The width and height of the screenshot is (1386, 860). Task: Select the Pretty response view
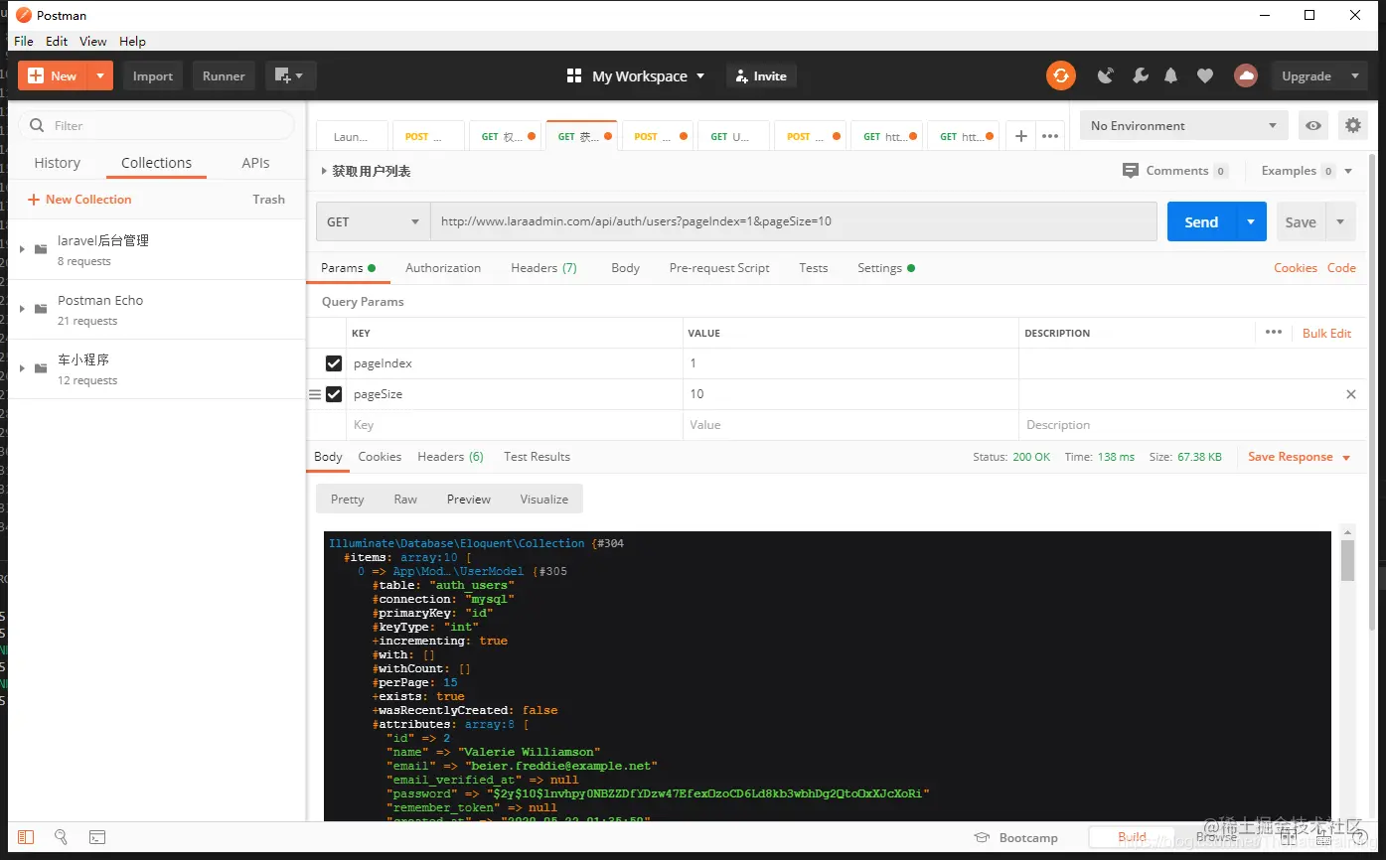pyautogui.click(x=347, y=499)
